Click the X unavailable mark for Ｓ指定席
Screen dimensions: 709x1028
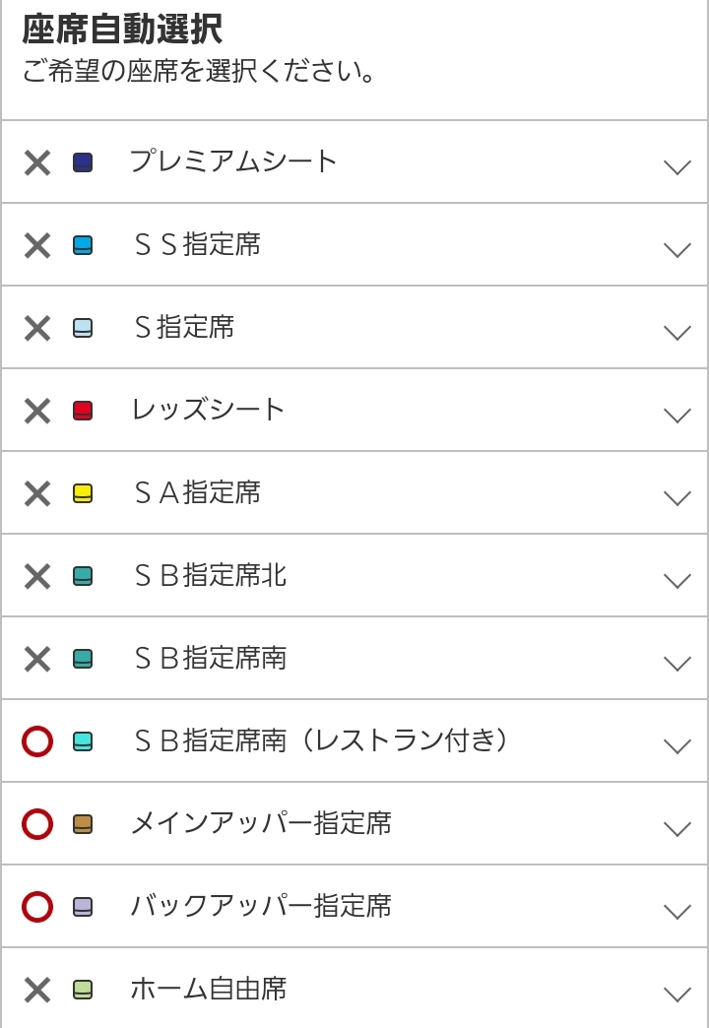pyautogui.click(x=37, y=328)
